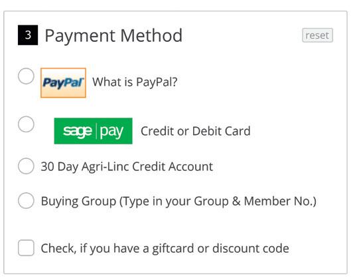Open the What is PayPal? link
The width and height of the screenshot is (355, 280).
[135, 82]
